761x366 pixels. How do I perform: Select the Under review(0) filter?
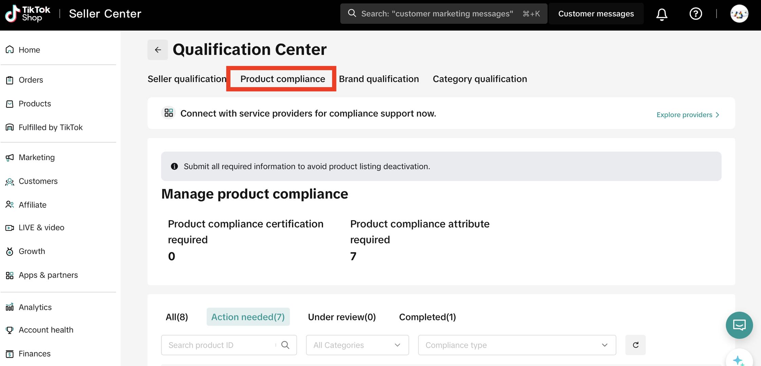tap(342, 317)
